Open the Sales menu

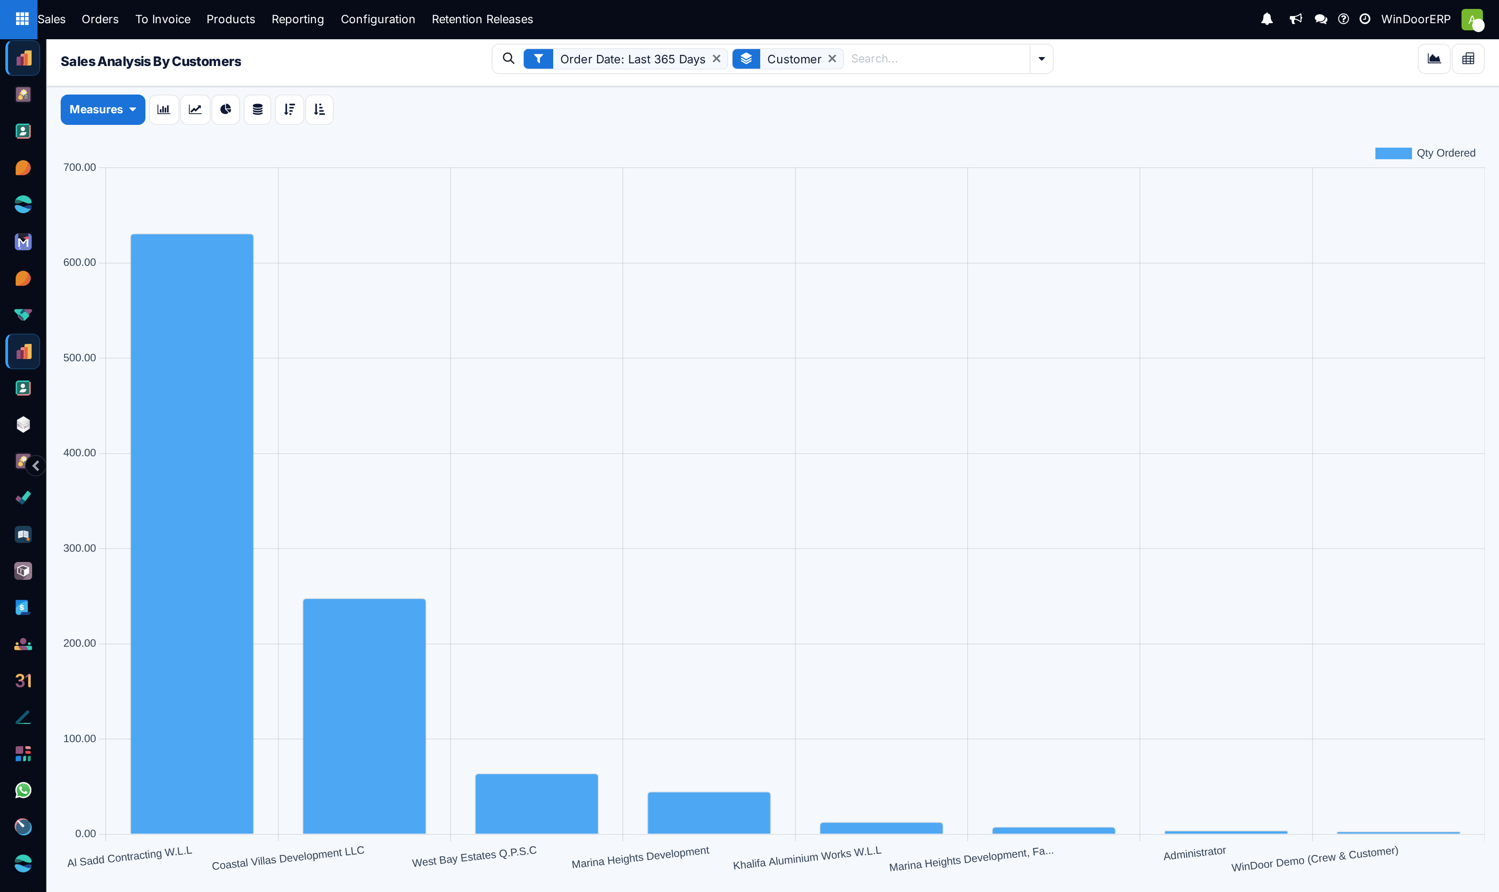[x=52, y=19]
